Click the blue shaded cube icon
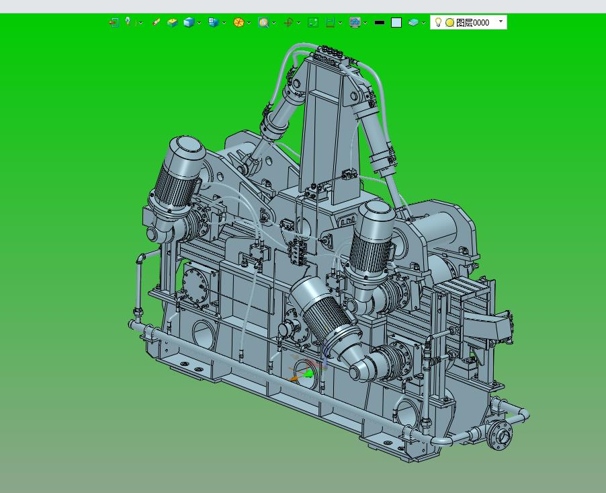Screen dimensions: 606x493 pyautogui.click(x=189, y=22)
